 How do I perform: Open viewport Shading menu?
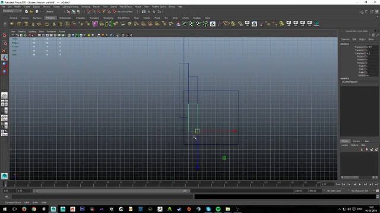point(21,31)
